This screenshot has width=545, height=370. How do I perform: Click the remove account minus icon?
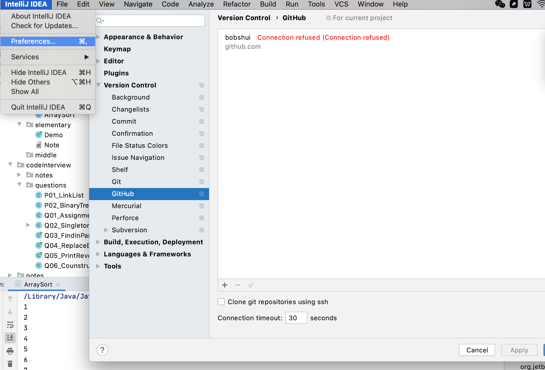click(x=237, y=285)
